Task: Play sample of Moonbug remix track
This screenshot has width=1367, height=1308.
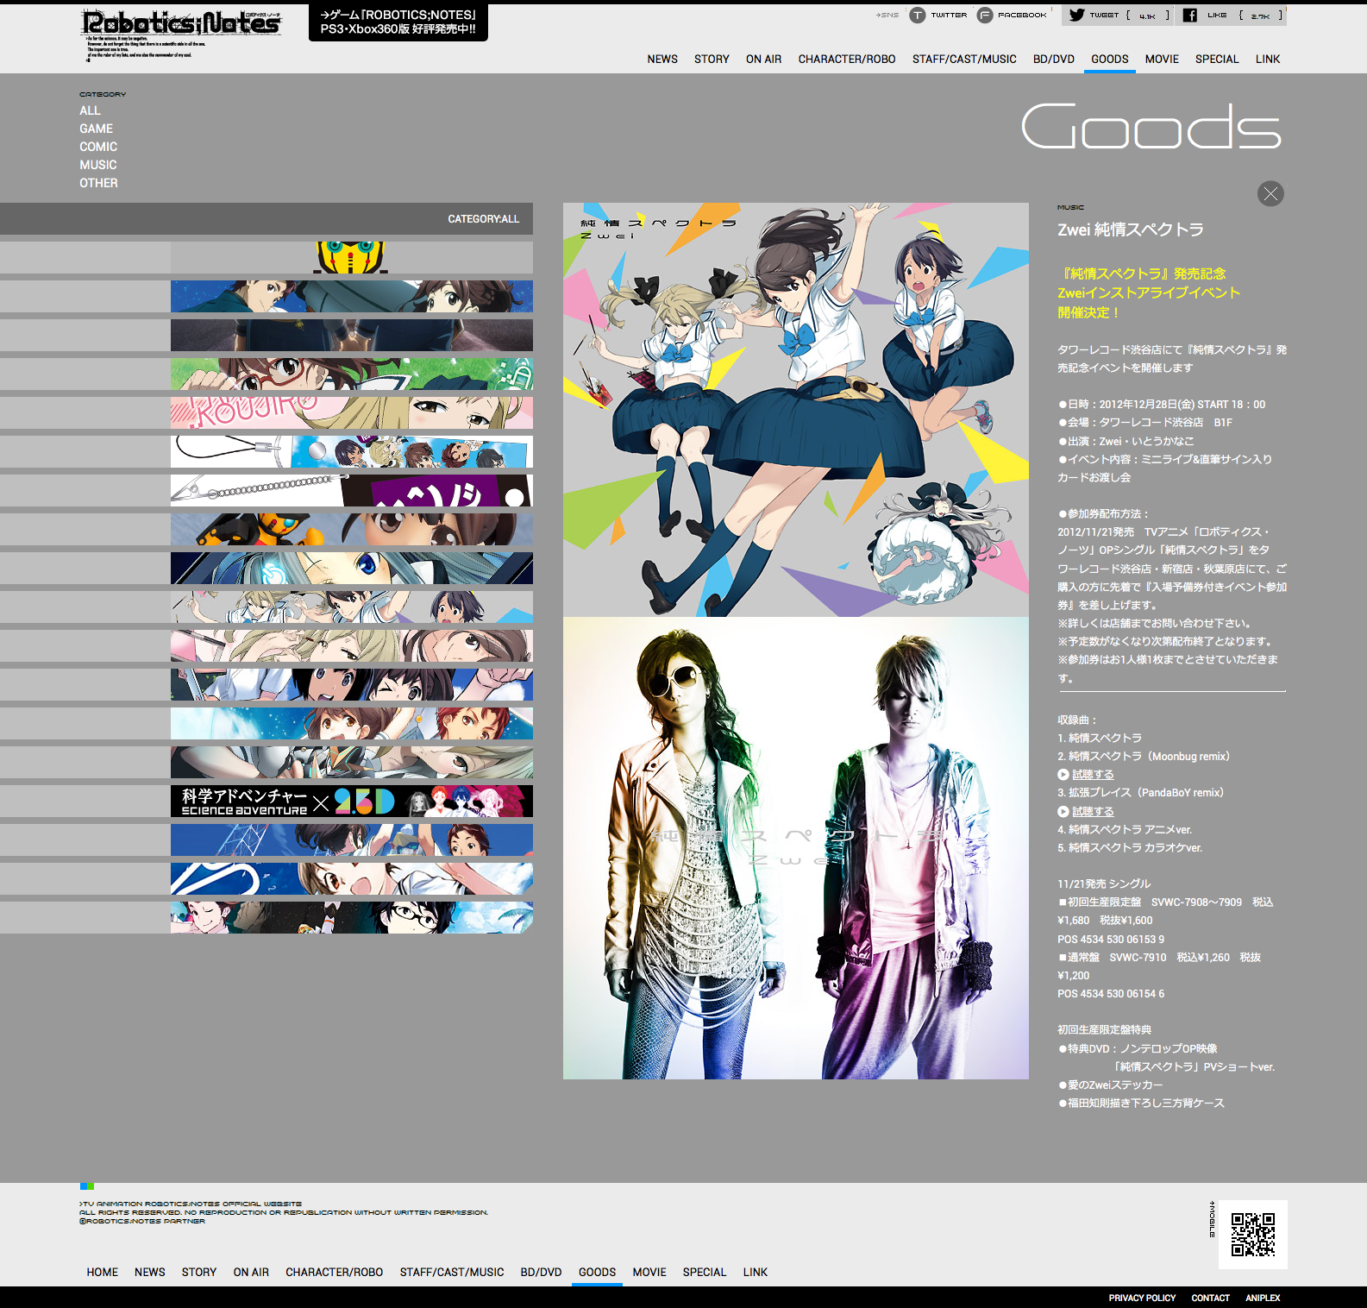Action: 1086,775
